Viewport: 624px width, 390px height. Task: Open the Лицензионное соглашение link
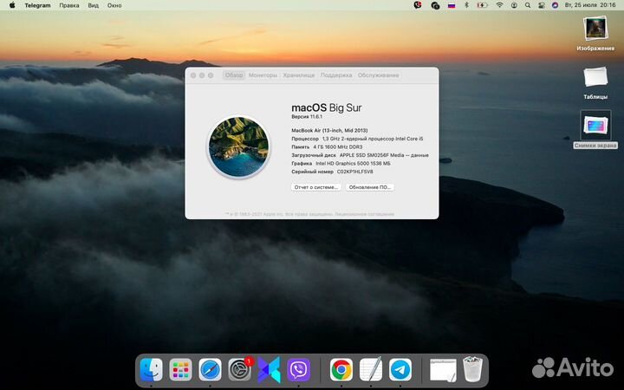(365, 214)
